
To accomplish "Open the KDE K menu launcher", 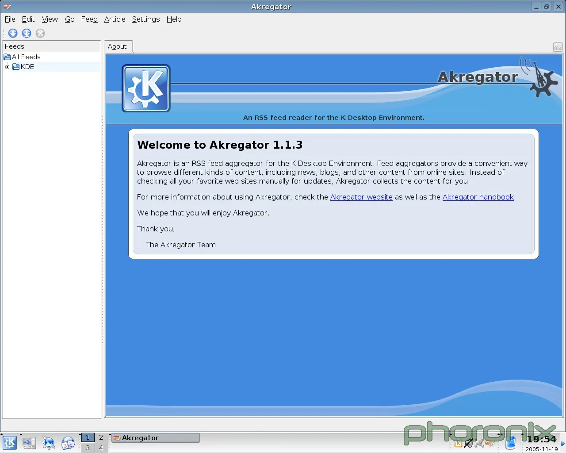I will [9, 442].
